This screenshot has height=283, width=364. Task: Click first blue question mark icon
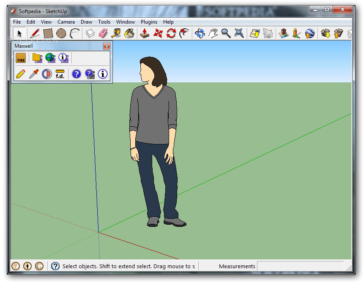[77, 74]
